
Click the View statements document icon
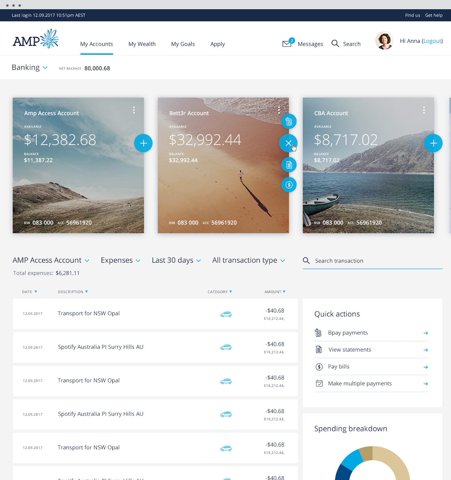pos(319,350)
